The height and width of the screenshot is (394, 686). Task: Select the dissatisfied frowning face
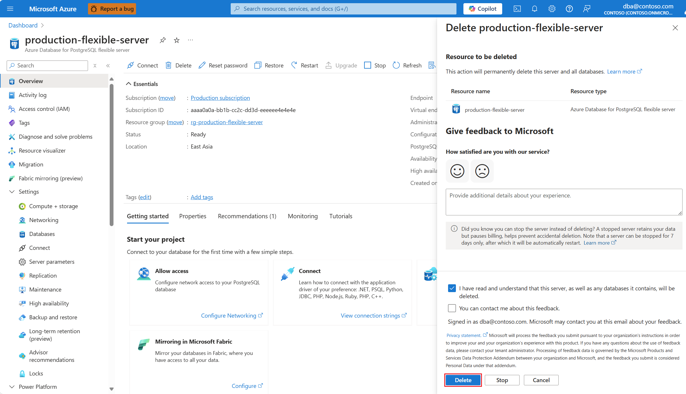click(482, 171)
